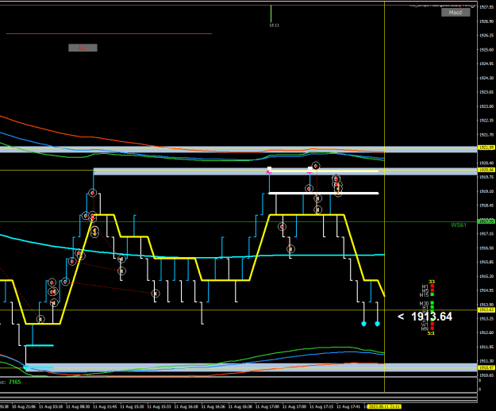The width and height of the screenshot is (496, 411).
Task: Select the short cyan horizontal line near 1911.95
Action: tap(40, 345)
